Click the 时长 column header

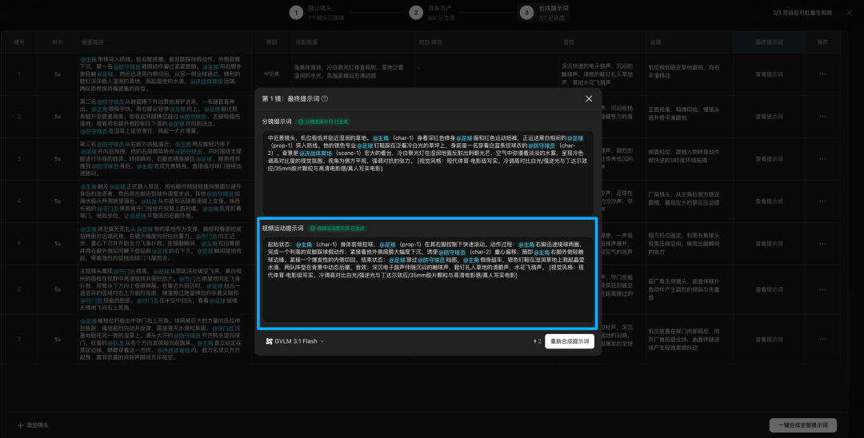tap(58, 42)
